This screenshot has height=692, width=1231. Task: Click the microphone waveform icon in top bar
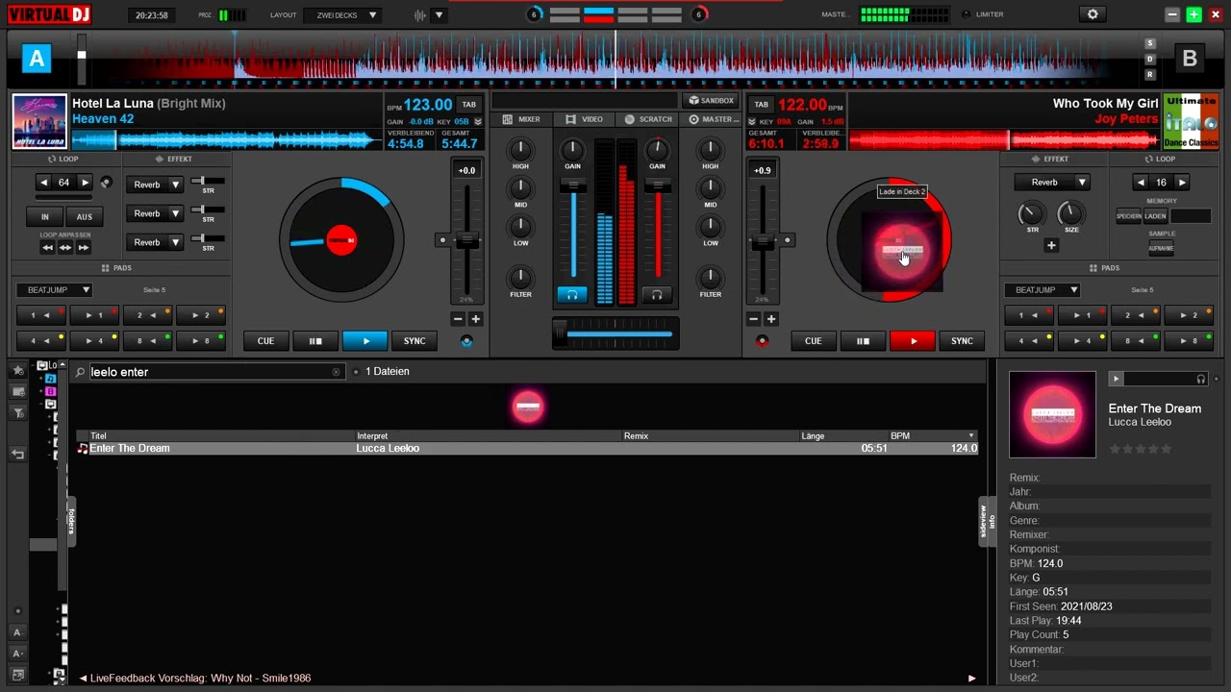(x=420, y=15)
